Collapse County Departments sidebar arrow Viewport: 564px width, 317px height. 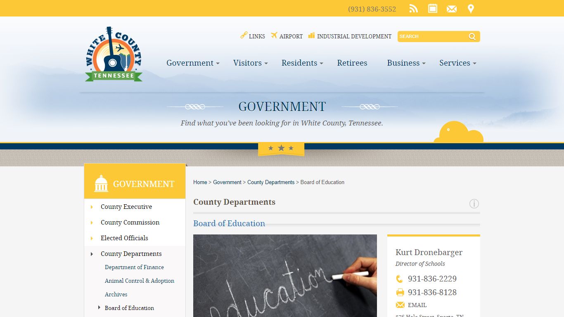coord(92,254)
